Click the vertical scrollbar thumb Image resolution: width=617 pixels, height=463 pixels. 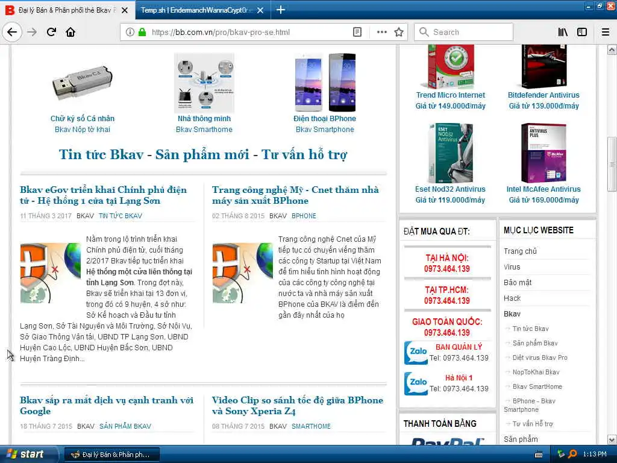(x=612, y=164)
